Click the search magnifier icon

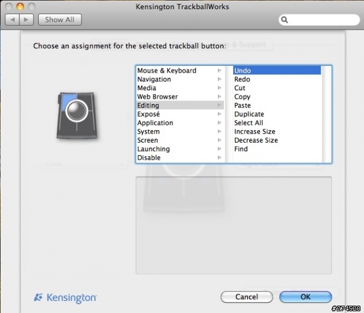[x=284, y=20]
